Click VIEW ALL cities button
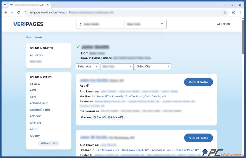Screen dimensions: 246x158 point(49,143)
